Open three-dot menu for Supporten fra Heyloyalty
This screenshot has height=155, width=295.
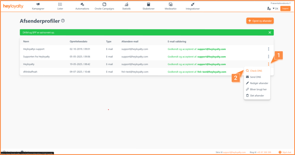[268, 57]
